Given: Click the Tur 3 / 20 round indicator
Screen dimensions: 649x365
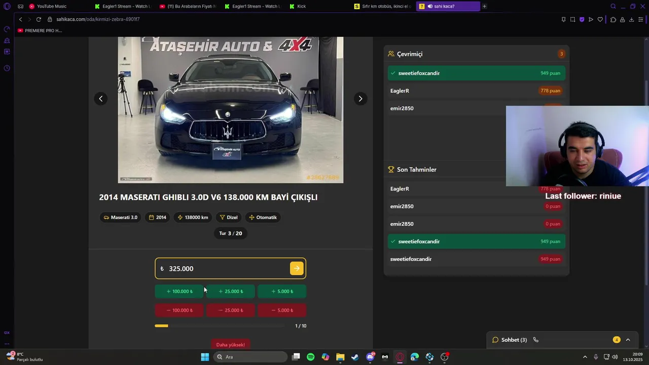Looking at the screenshot, I should [x=231, y=233].
